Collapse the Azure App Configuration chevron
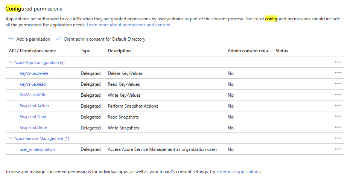The image size is (356, 184). (x=11, y=62)
